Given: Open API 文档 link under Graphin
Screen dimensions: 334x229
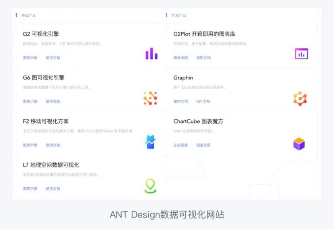Looking at the screenshot, I should coord(203,101).
